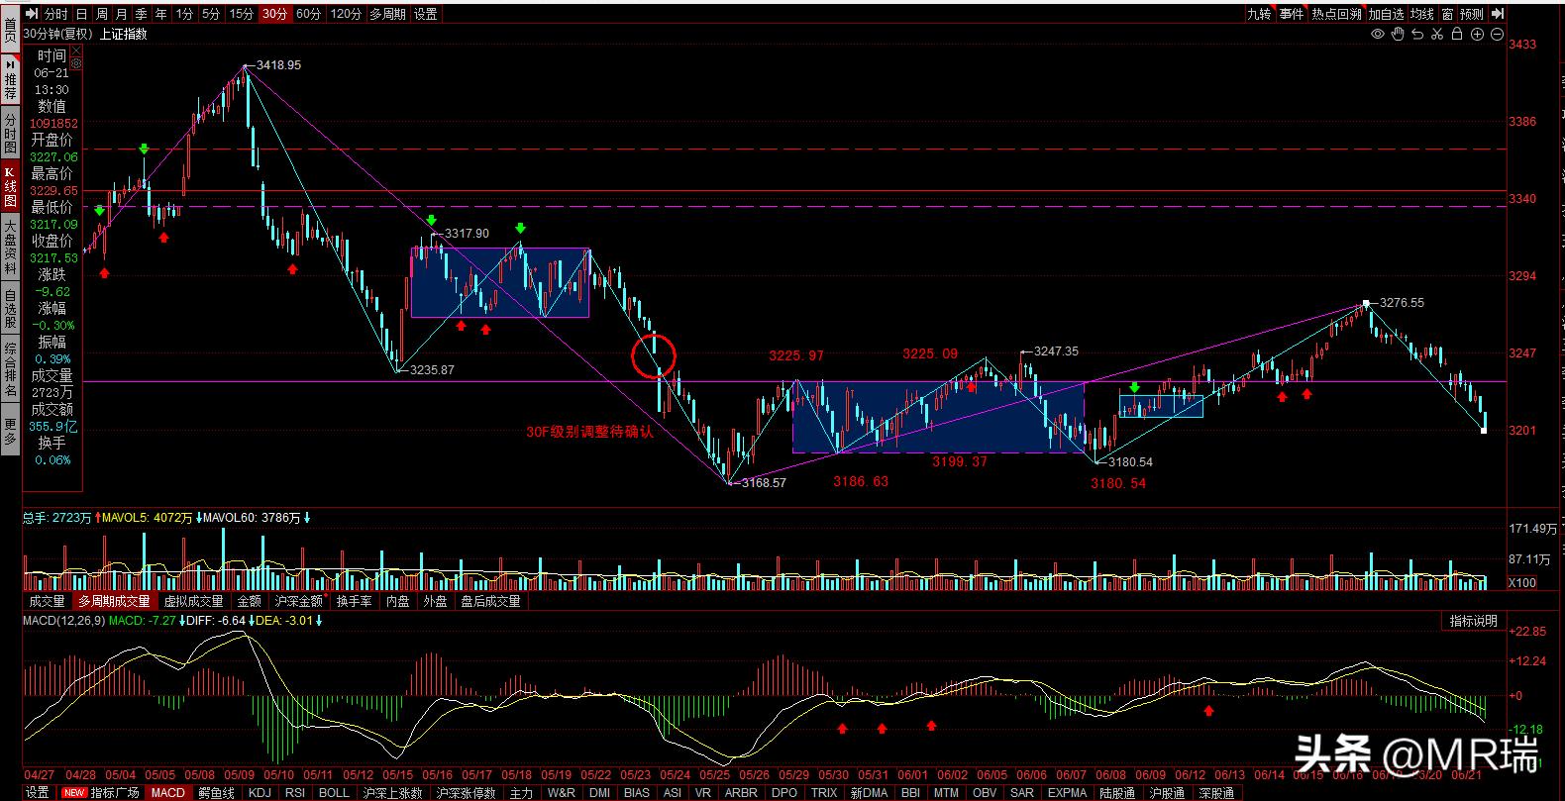Toggle the eye visibility icon above the chart
This screenshot has height=801, width=1565.
click(1377, 35)
